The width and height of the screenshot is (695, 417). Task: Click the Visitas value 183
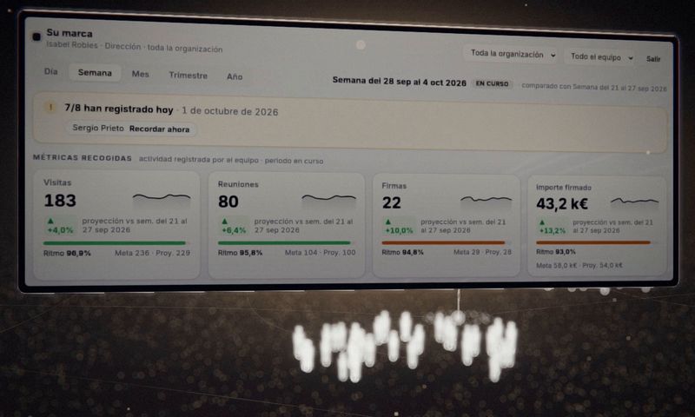pyautogui.click(x=60, y=201)
